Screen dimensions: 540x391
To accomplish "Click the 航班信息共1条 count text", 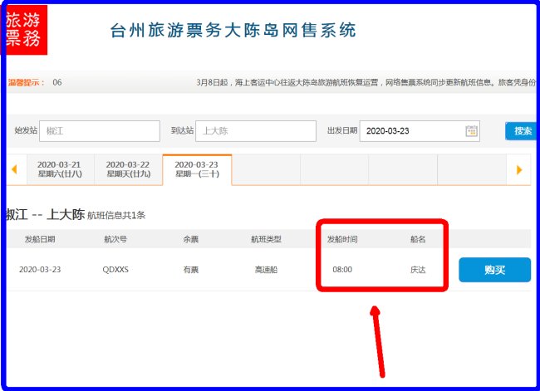I will point(116,216).
